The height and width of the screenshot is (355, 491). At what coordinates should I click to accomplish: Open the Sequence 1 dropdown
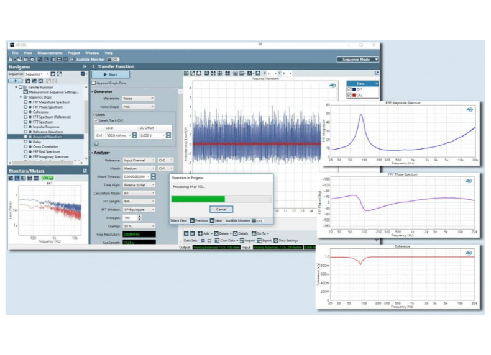pos(37,74)
